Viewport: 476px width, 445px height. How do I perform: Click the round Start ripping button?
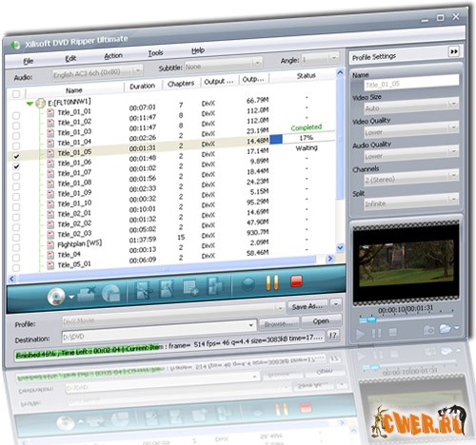(x=248, y=283)
